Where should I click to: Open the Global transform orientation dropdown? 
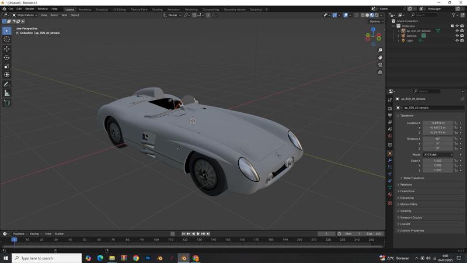172,15
